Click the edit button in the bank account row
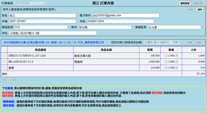 click(x=190, y=42)
